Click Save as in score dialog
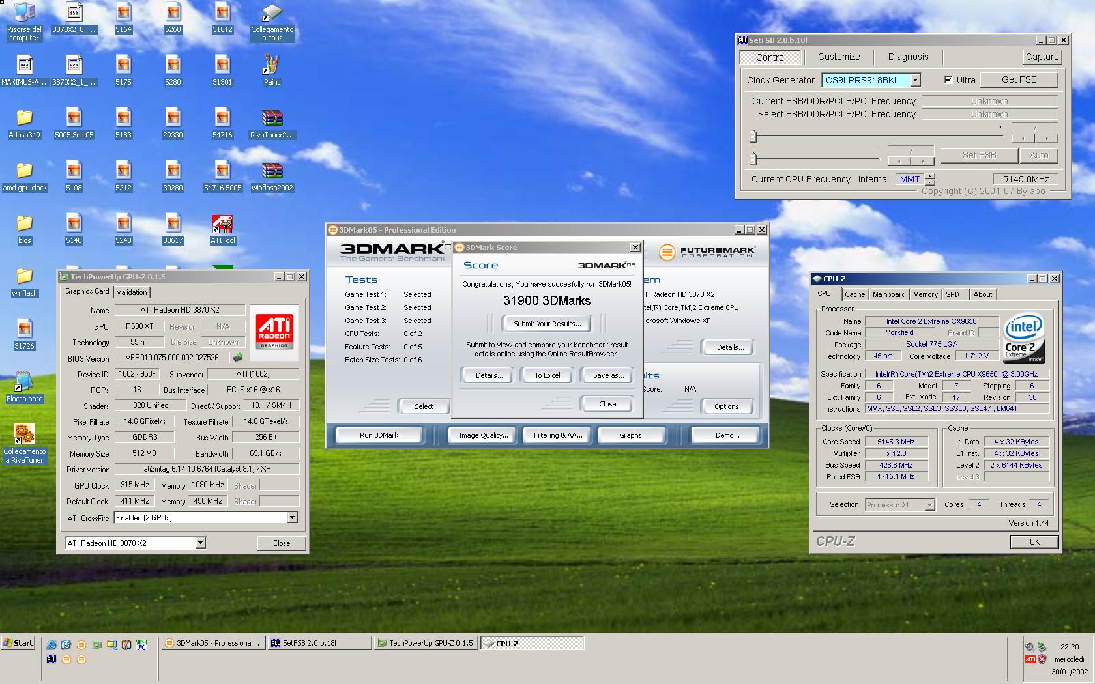Viewport: 1095px width, 684px height. [x=608, y=375]
